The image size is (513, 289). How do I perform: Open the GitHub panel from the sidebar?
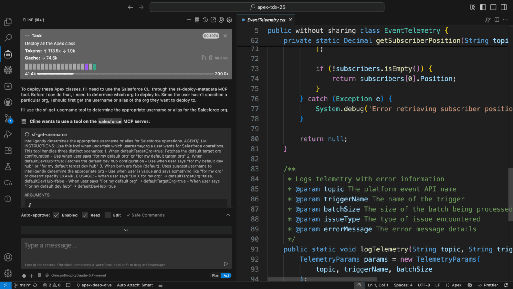8,102
